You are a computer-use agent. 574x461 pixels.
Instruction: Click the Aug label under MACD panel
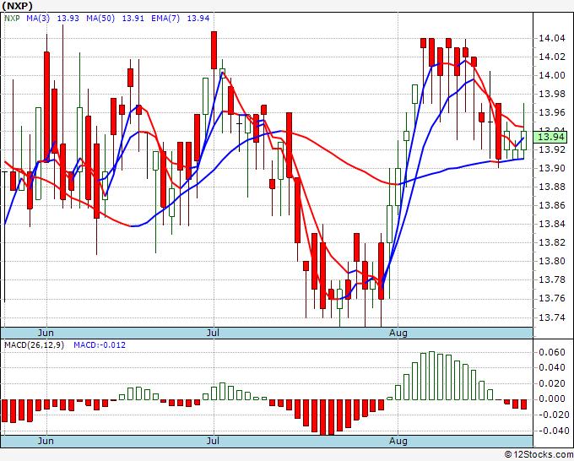(398, 441)
